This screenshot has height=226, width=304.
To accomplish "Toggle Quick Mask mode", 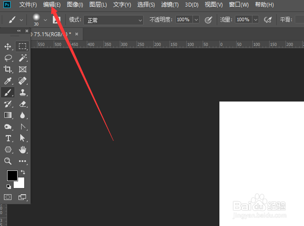I will (x=8, y=197).
